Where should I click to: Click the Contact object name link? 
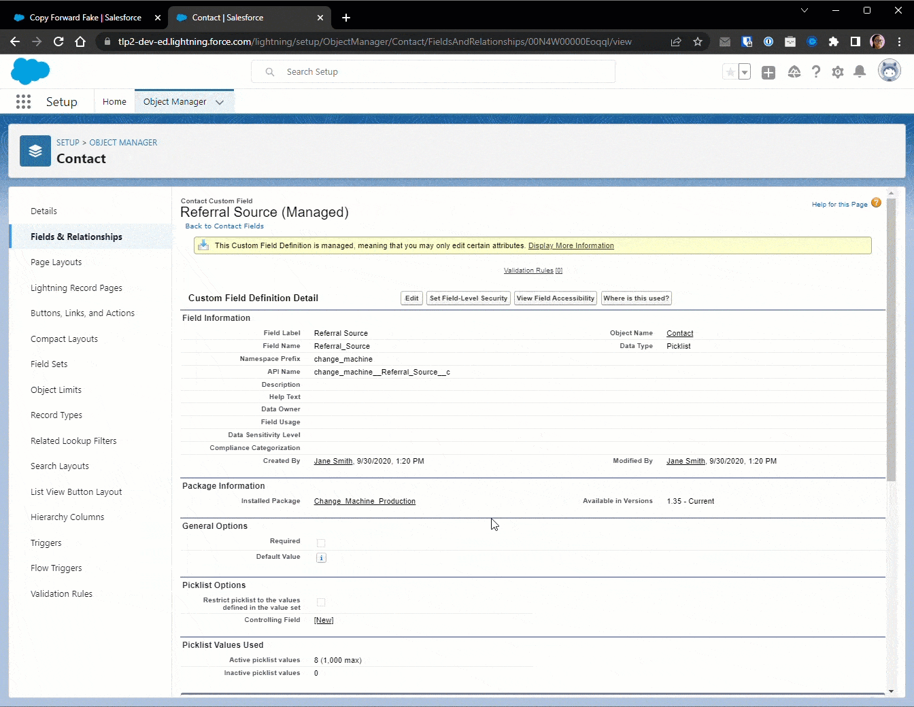point(680,333)
